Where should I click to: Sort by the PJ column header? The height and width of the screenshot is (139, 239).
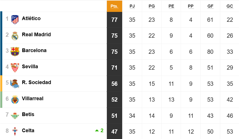(132, 6)
